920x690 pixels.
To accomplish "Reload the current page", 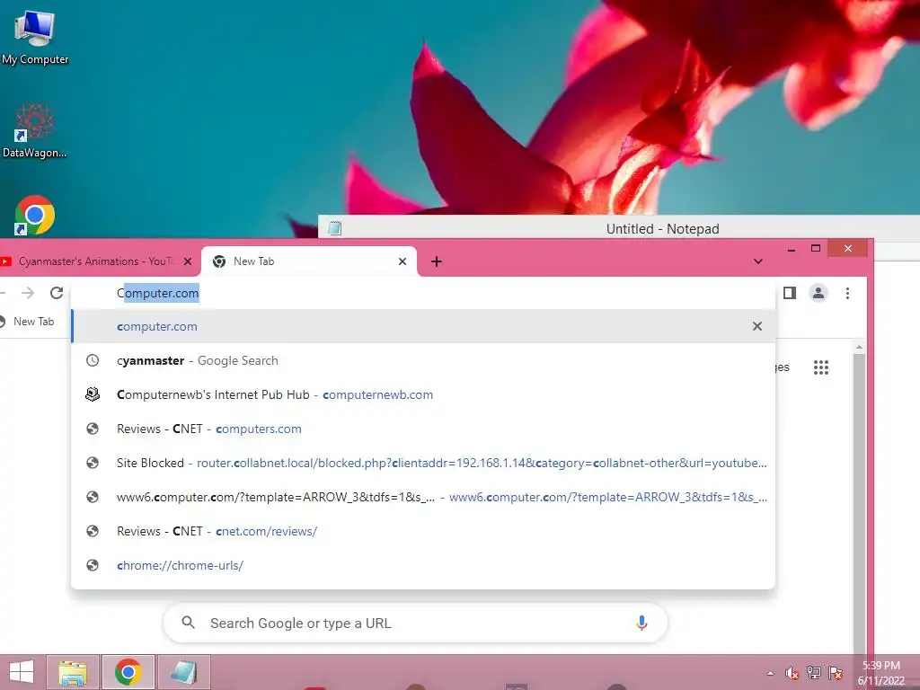I will coord(57,293).
